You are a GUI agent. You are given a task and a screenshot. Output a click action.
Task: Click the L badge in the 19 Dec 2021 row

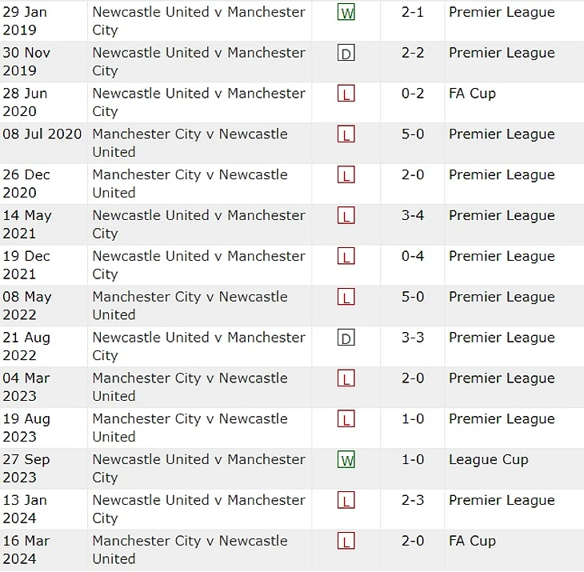pos(346,256)
